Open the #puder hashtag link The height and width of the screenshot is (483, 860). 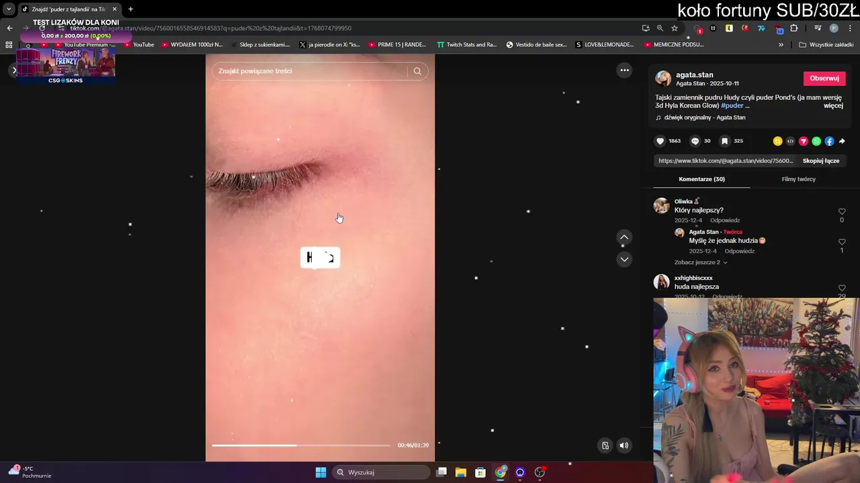click(732, 106)
